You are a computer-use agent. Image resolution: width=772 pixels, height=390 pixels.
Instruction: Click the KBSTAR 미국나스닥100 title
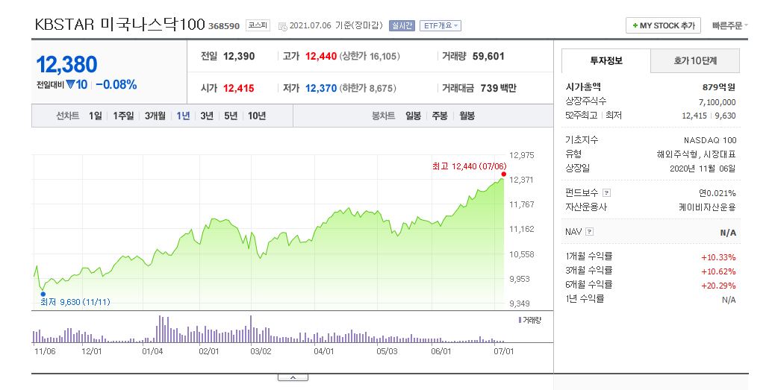(119, 24)
